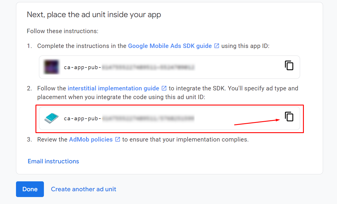Copy the ad unit ID to clipboard
The width and height of the screenshot is (337, 204).
point(289,117)
